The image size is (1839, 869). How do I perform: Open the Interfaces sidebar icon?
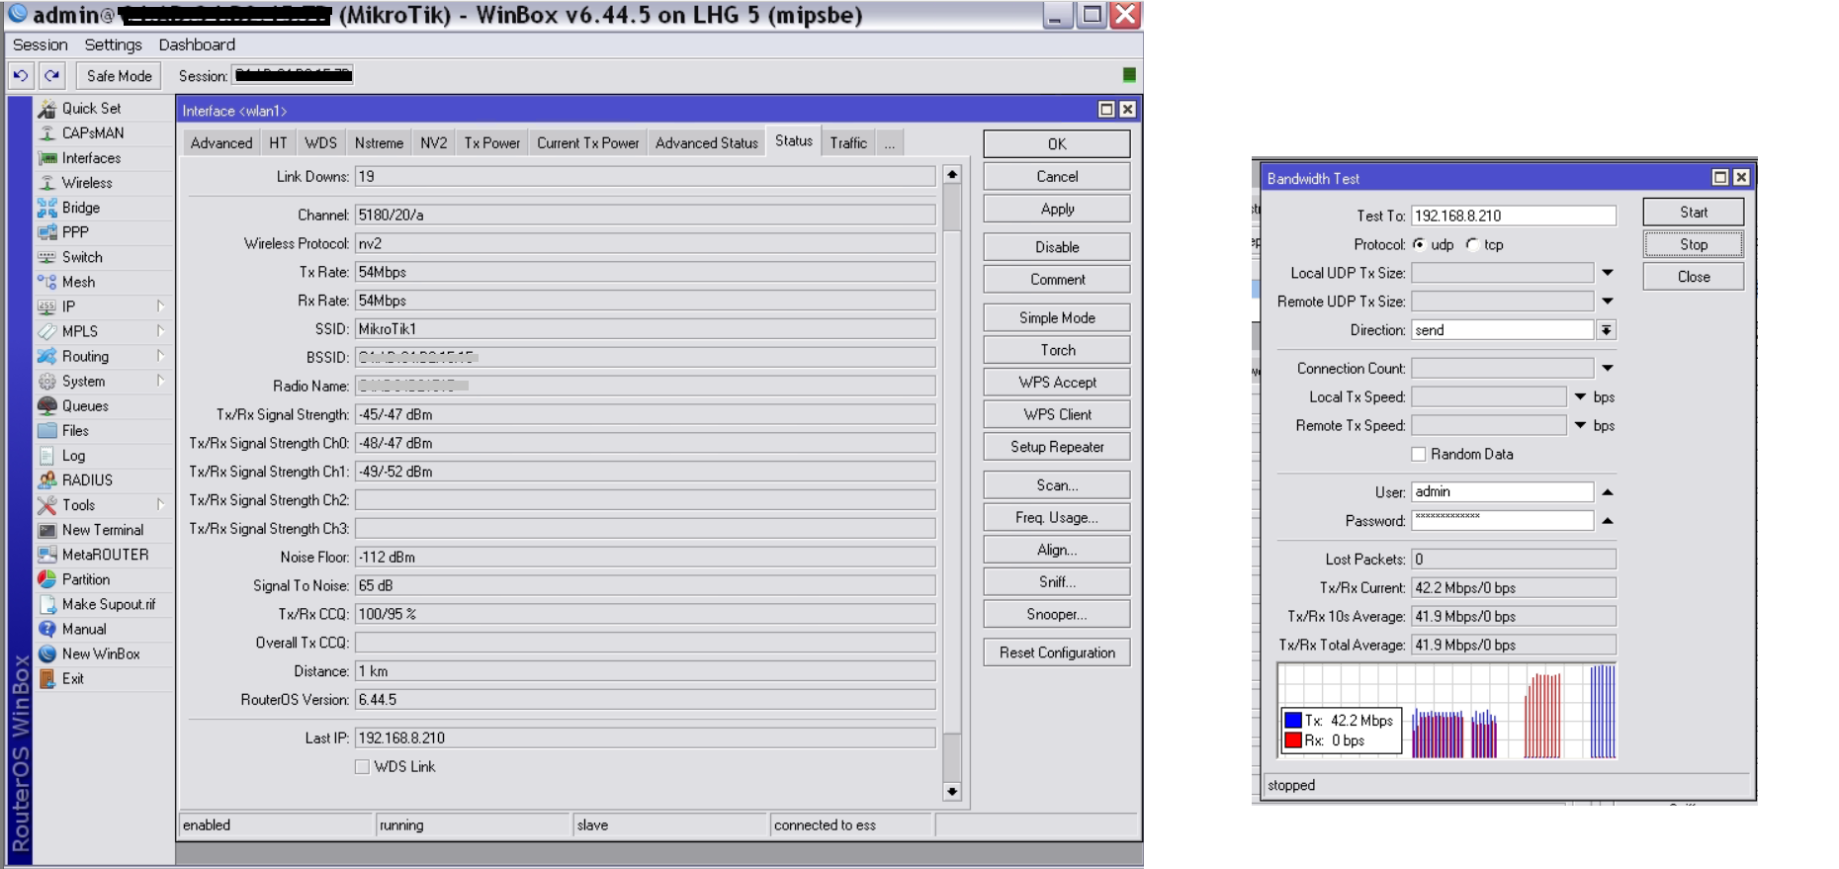click(x=46, y=158)
